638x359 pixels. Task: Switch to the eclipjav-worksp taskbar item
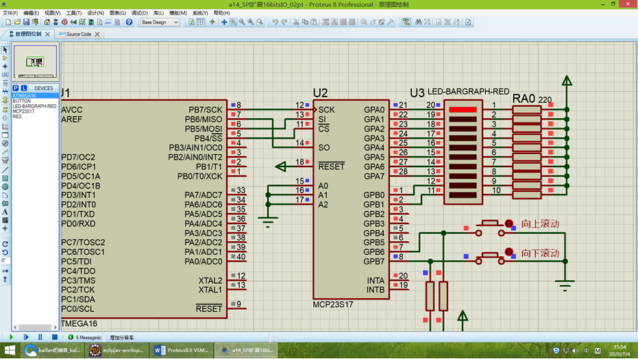[x=116, y=350]
